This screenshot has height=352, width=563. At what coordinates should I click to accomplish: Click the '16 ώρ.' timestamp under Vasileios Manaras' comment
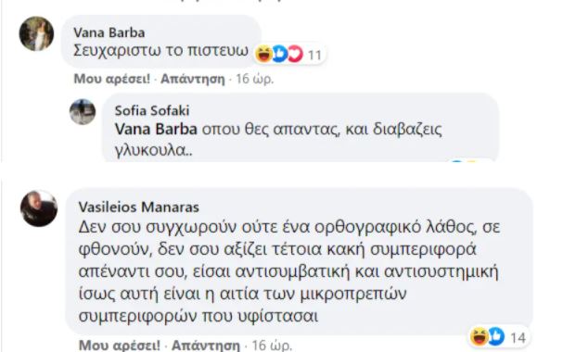[272, 346]
